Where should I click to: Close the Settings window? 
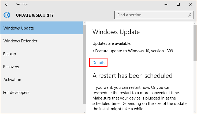click(191, 4)
